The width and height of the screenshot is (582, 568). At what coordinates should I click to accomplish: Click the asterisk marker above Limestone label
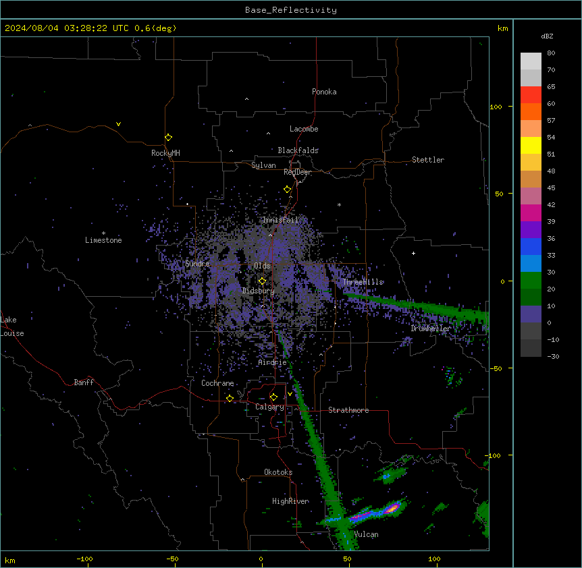tap(103, 233)
